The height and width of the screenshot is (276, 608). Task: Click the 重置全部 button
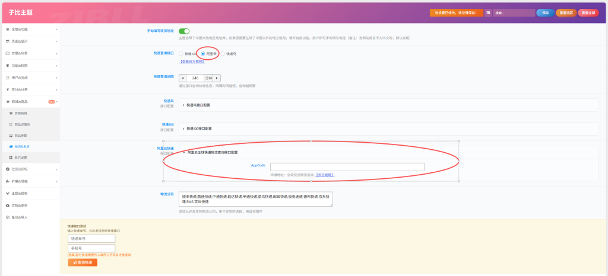pyautogui.click(x=588, y=13)
